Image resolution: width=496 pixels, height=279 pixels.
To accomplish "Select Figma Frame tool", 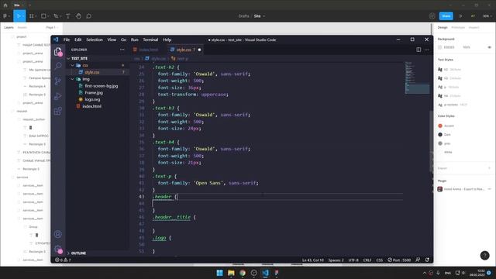I will click(x=32, y=15).
